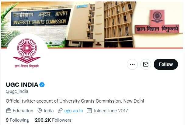Click the location pin icon
Screen dimensions: 185x125
[40, 111]
